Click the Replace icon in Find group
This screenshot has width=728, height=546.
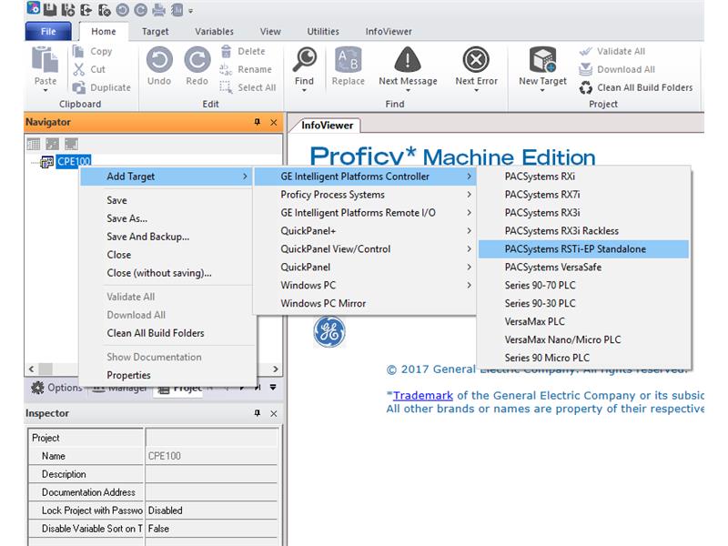[349, 60]
